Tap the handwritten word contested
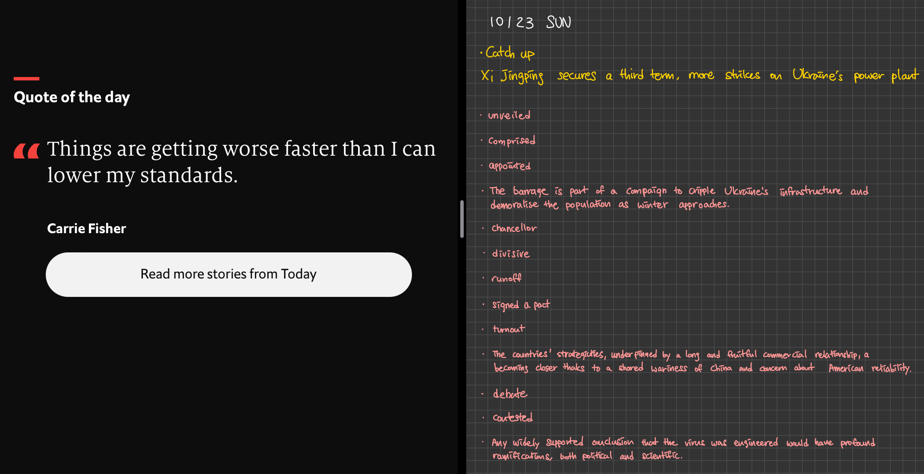The height and width of the screenshot is (474, 924). [x=512, y=418]
